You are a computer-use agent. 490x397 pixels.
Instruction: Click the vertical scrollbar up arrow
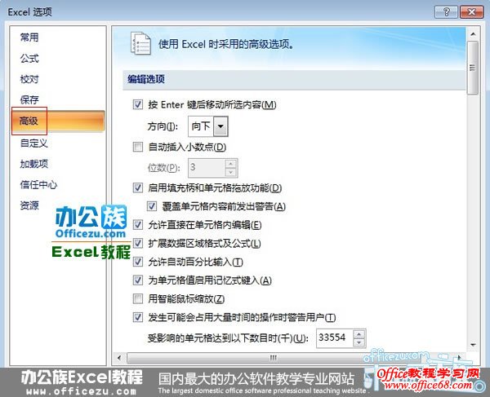point(473,33)
